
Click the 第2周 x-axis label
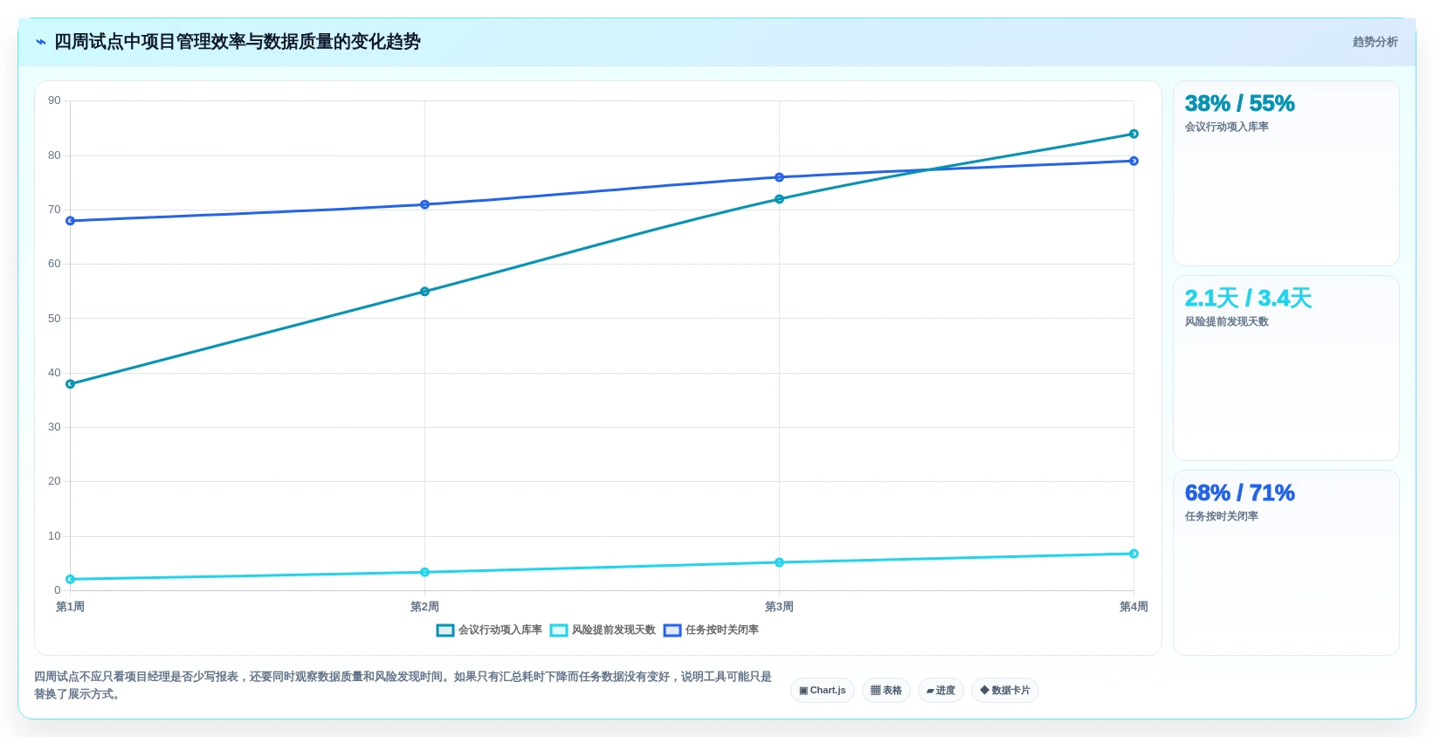(x=424, y=607)
